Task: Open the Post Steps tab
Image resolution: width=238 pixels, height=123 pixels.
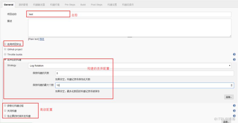Action: coord(97,5)
